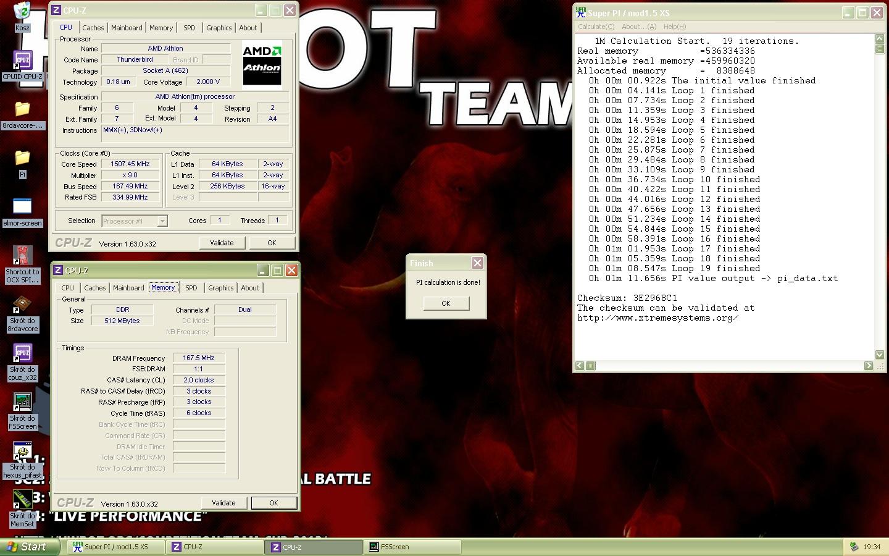Click the Memory Size value 512 MBytes

[122, 321]
